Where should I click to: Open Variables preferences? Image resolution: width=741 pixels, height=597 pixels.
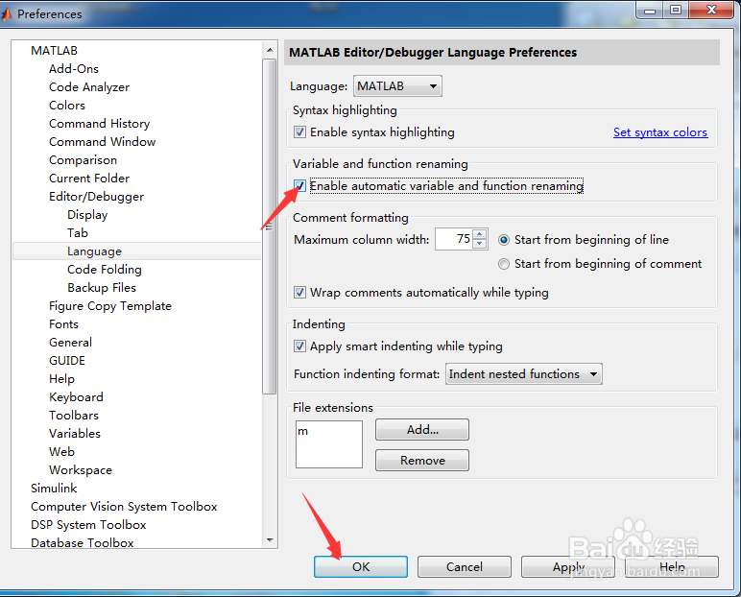[75, 434]
